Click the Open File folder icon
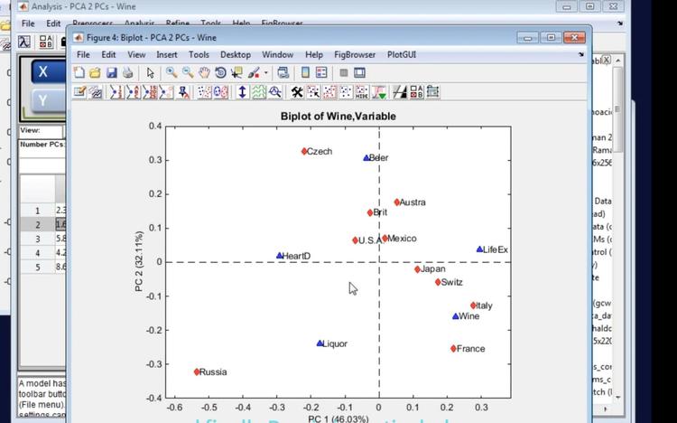The height and width of the screenshot is (423, 677). click(95, 72)
